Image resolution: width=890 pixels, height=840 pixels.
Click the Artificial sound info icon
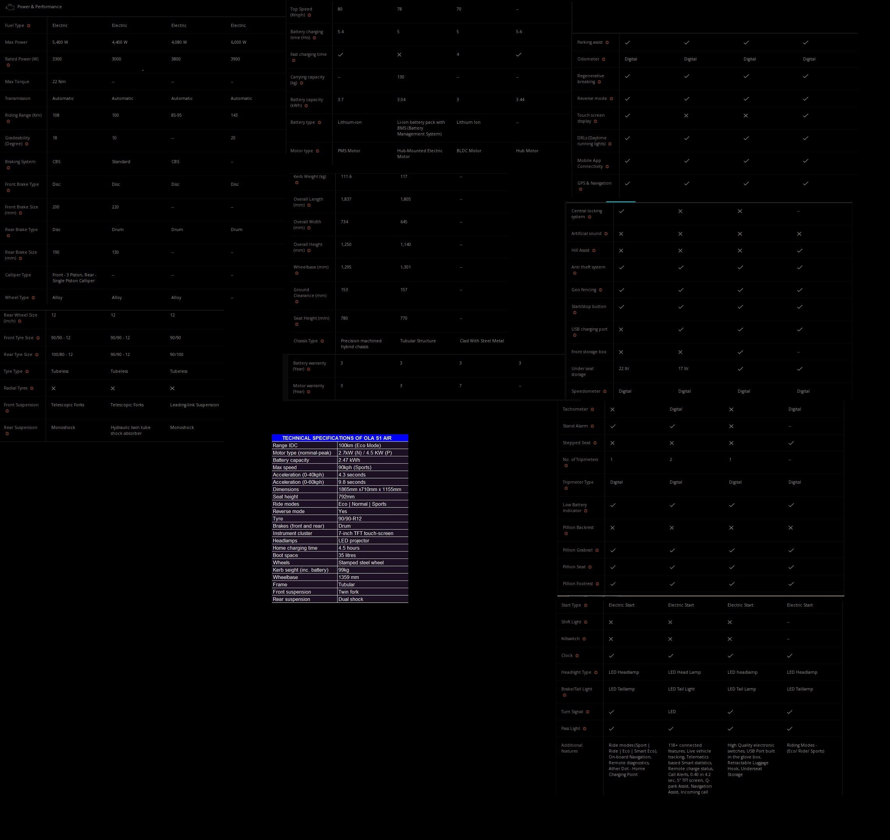click(x=606, y=234)
